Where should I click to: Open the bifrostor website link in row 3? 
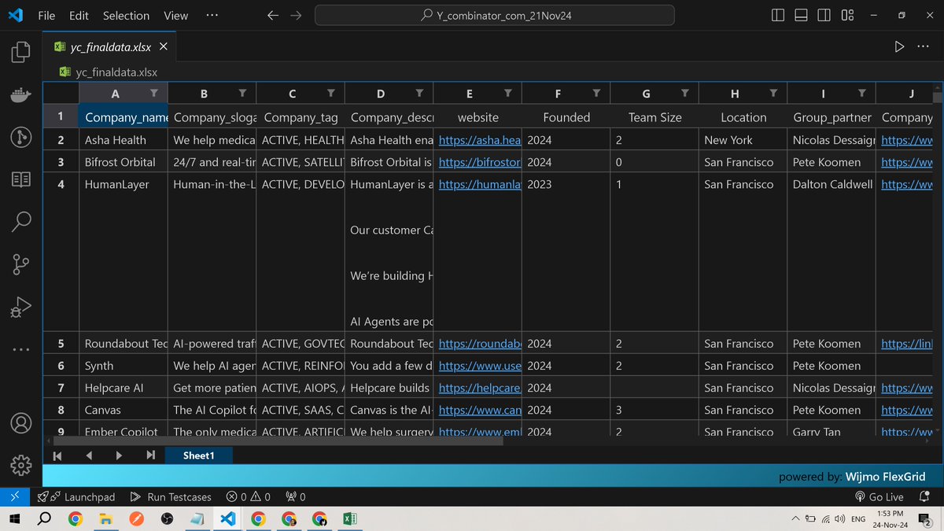[x=480, y=162]
